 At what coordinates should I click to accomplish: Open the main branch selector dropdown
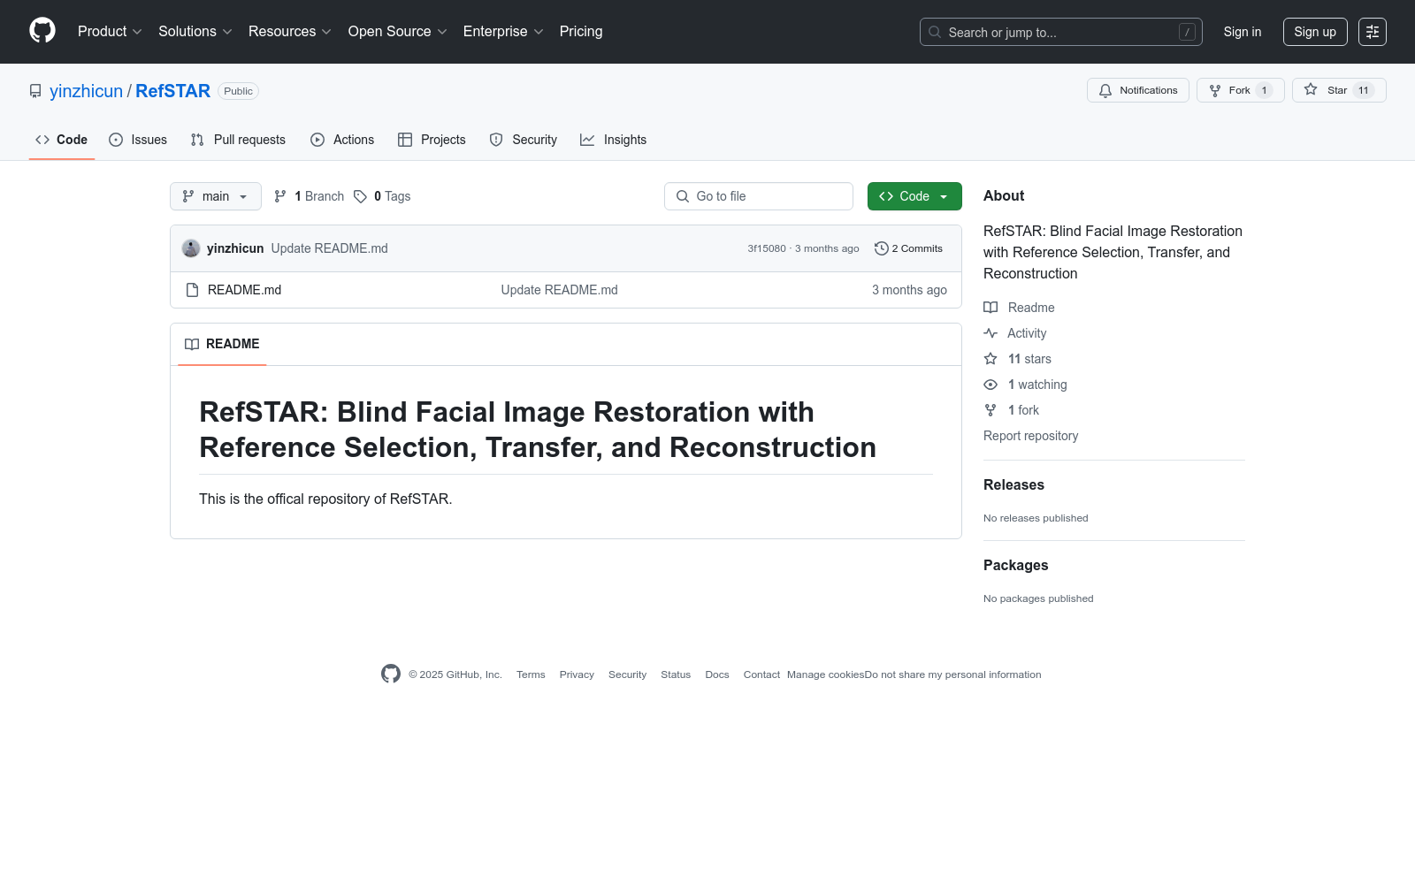[216, 196]
